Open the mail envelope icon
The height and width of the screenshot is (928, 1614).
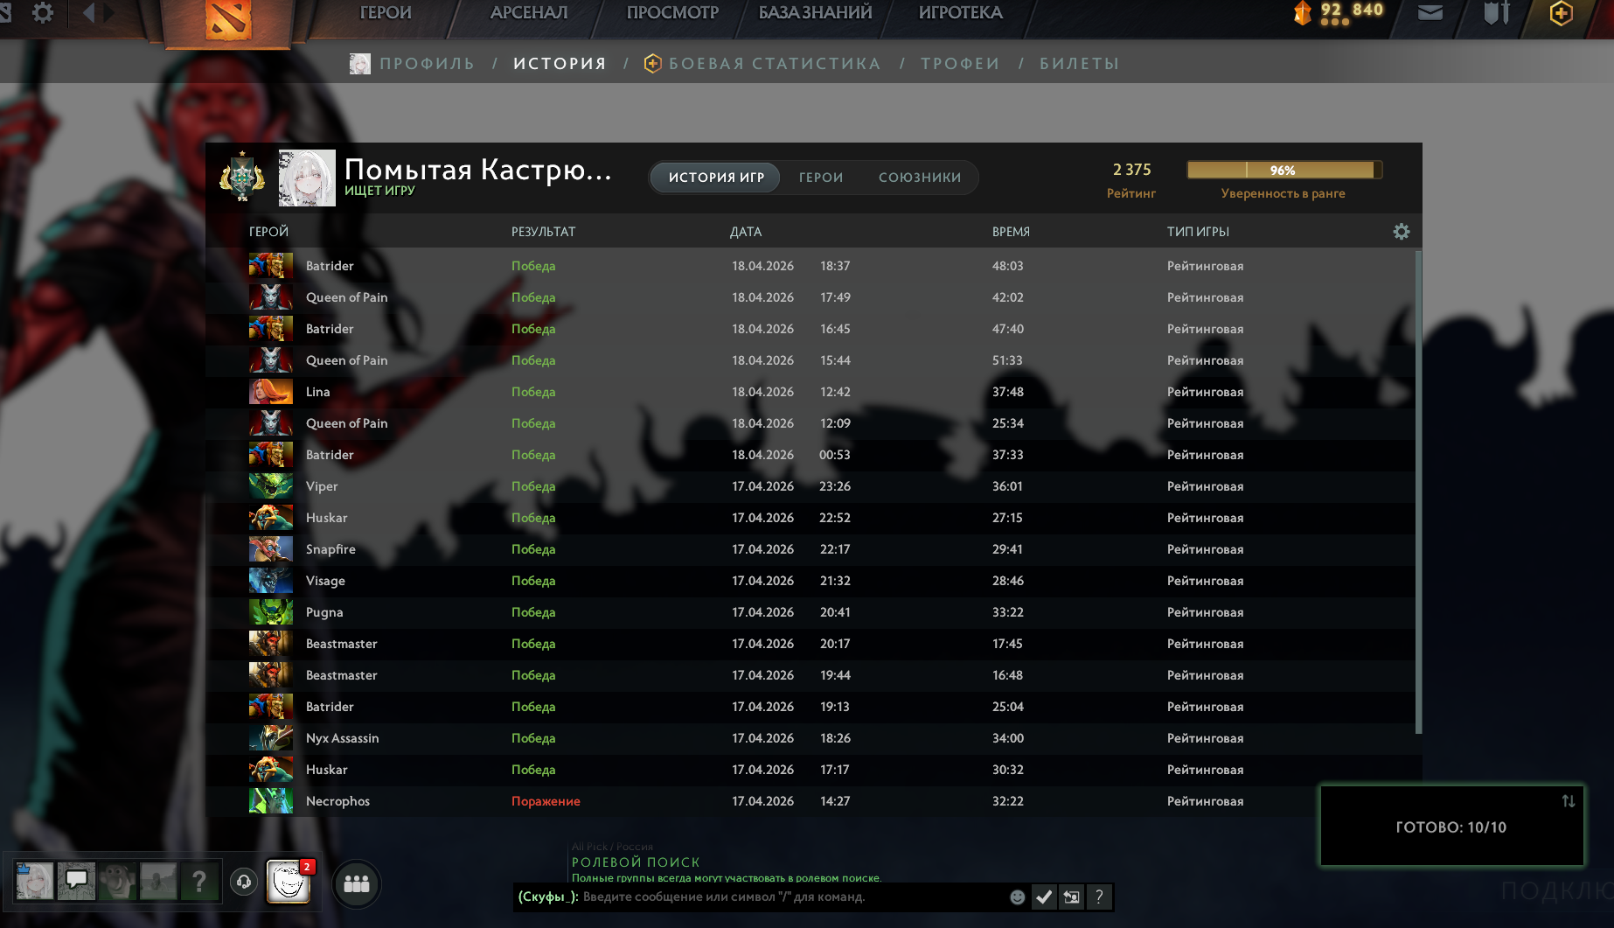1430,13
